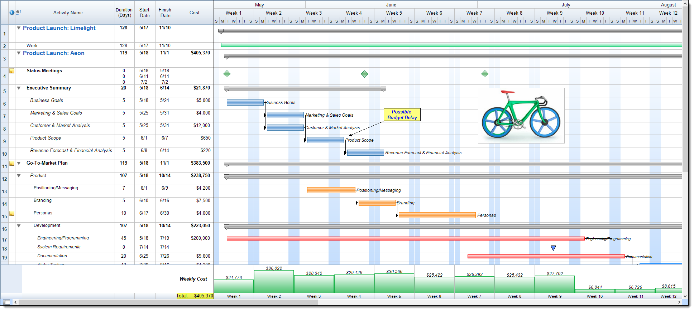The height and width of the screenshot is (311, 694).
Task: Open the note icon on Status Meetings row
Action: click(12, 71)
